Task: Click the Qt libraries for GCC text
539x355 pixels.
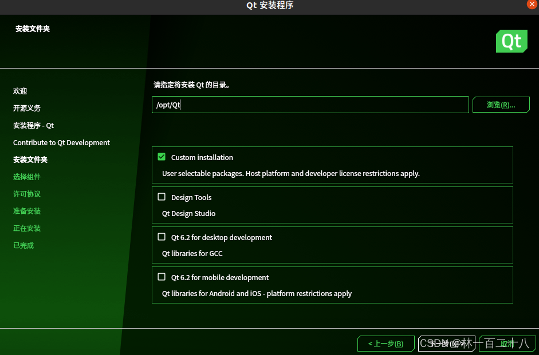Action: [192, 253]
